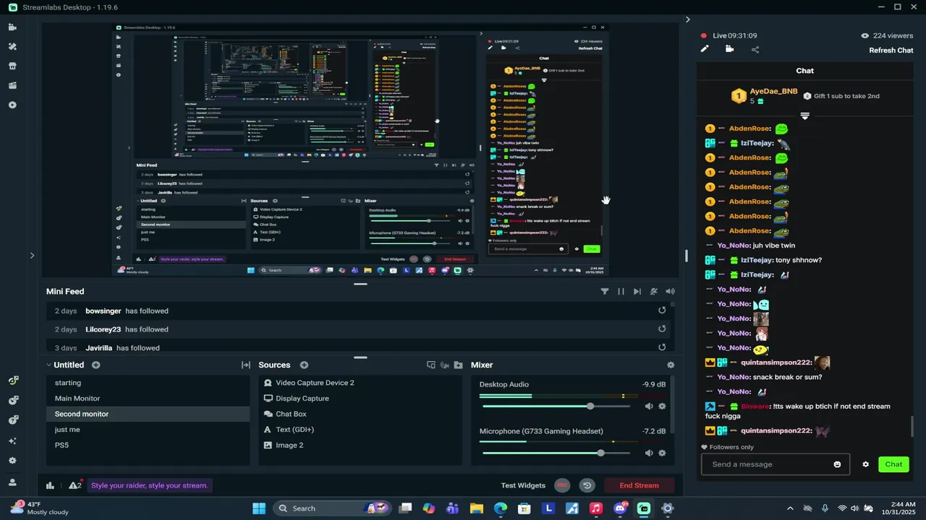Viewport: 926px width, 520px height.
Task: Open Desktop Audio settings gear
Action: pos(662,407)
